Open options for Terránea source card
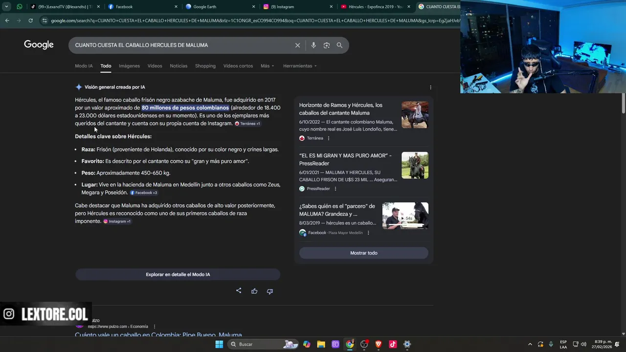This screenshot has width=626, height=352. point(328,138)
